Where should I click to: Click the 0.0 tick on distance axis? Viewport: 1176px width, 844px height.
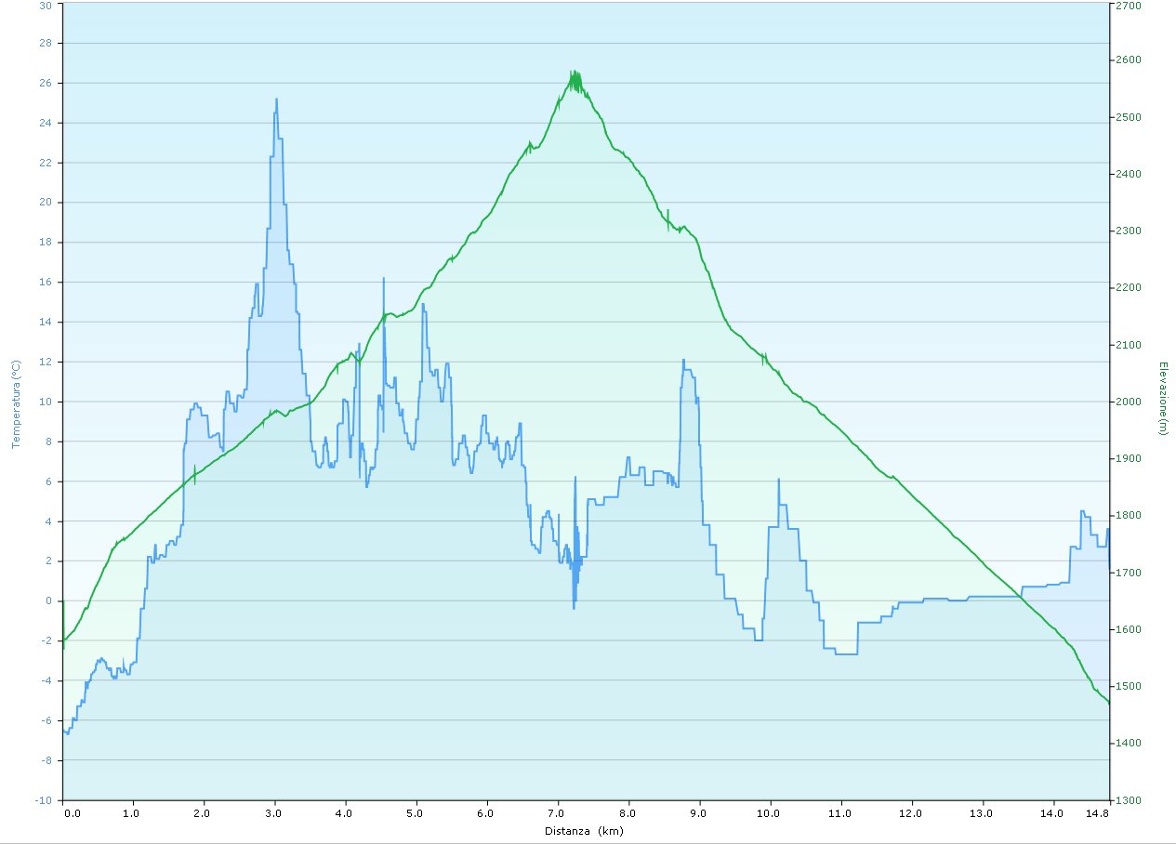tap(72, 813)
